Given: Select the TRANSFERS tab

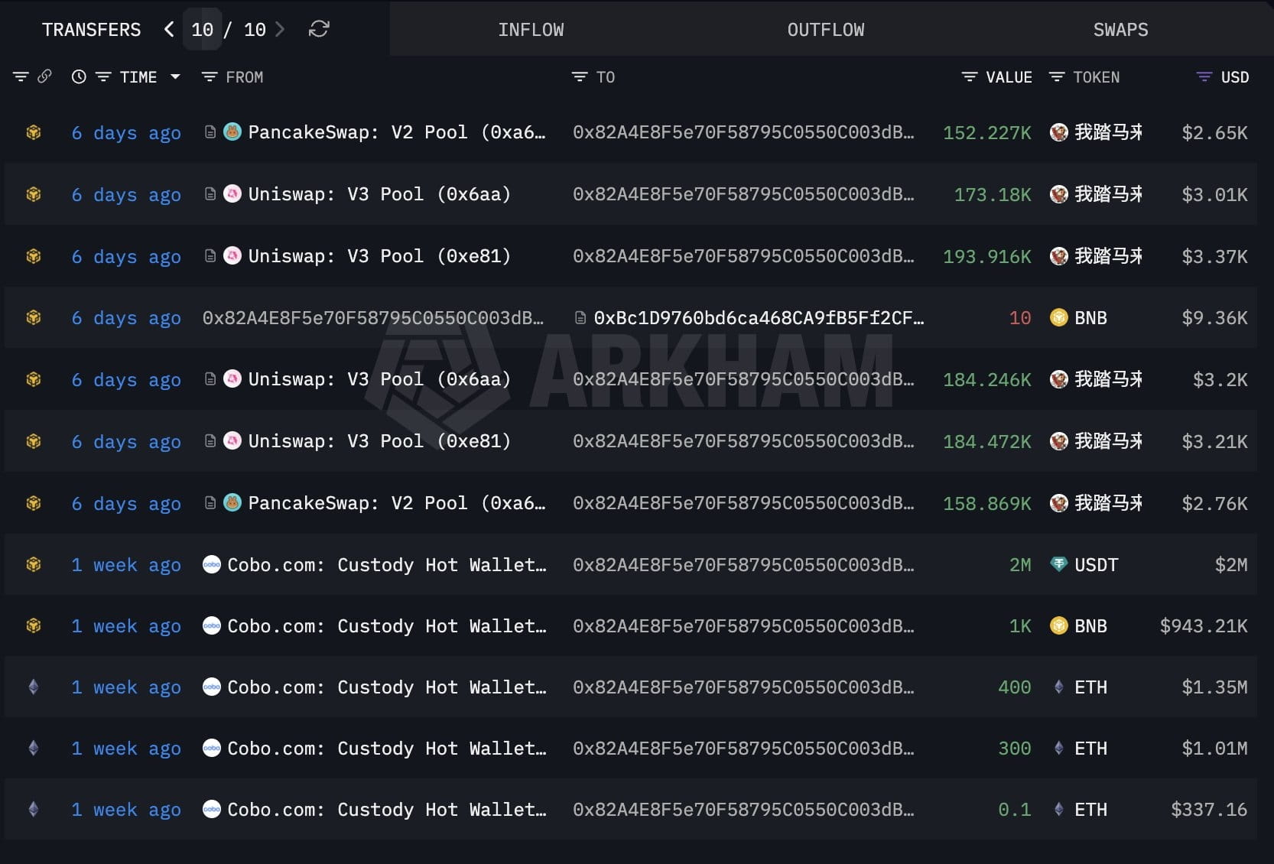Looking at the screenshot, I should 92,30.
